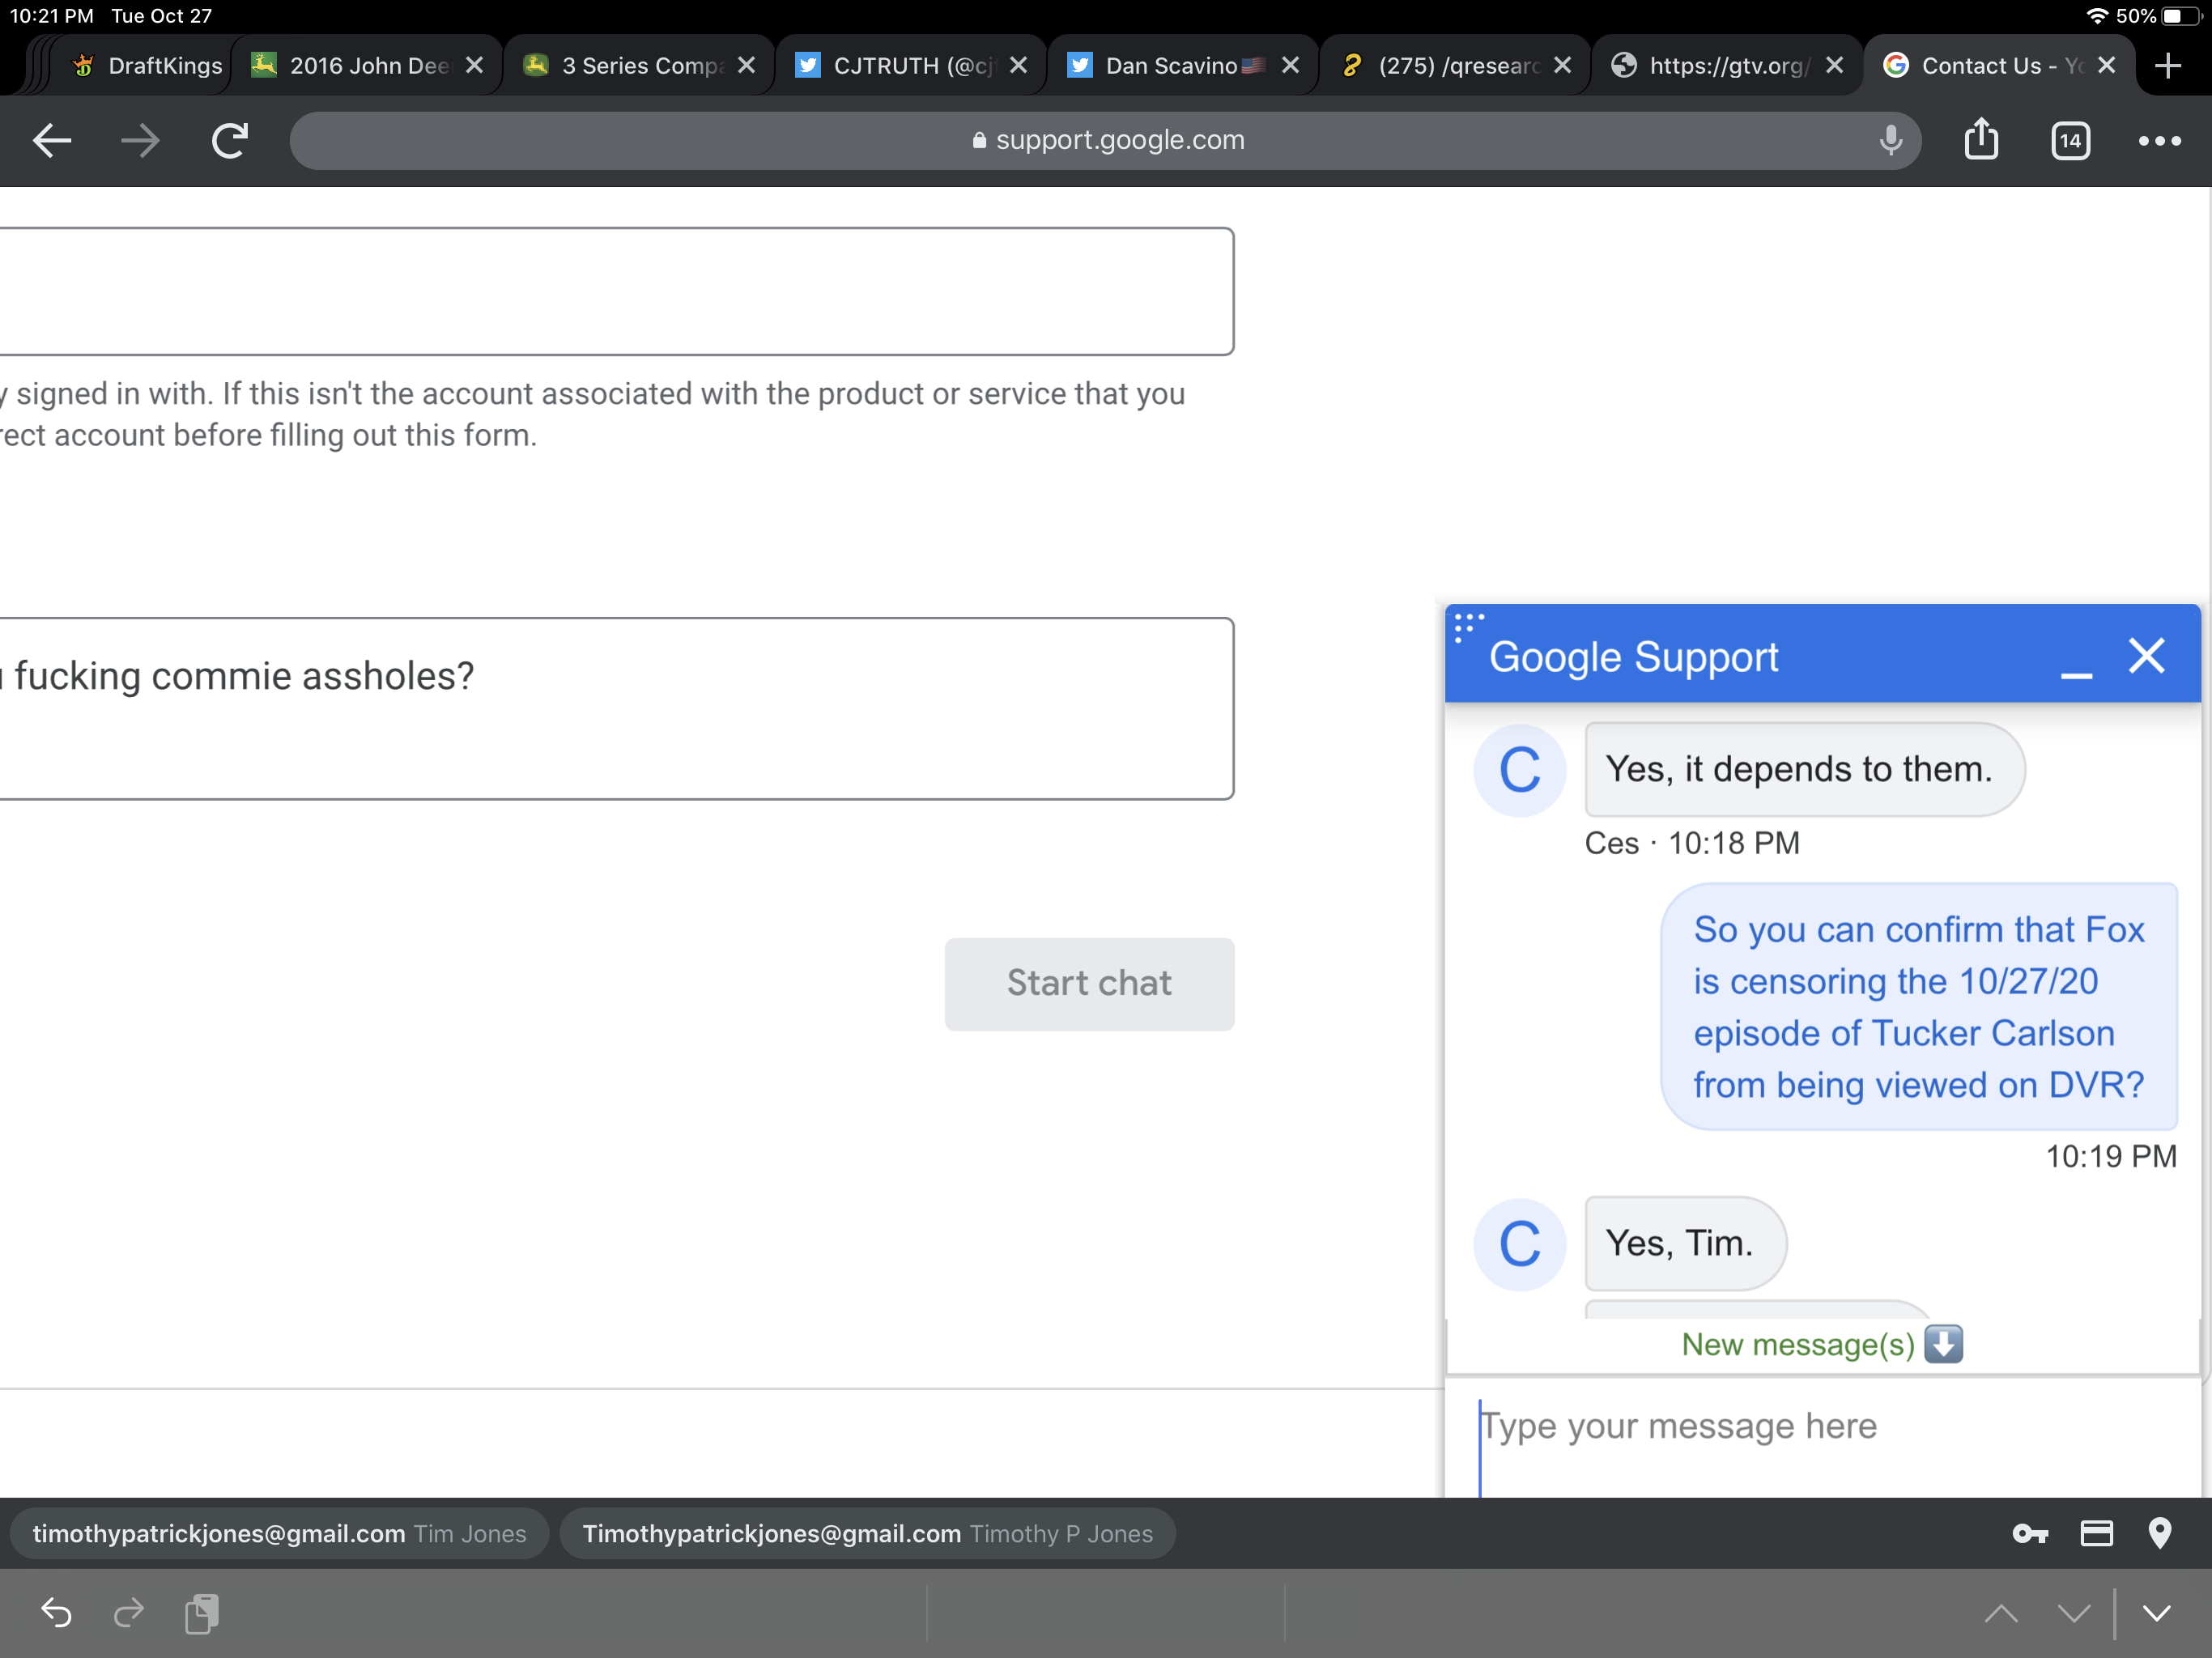This screenshot has height=1658, width=2212.
Task: Click the support.google.com address bar
Action: [1105, 140]
